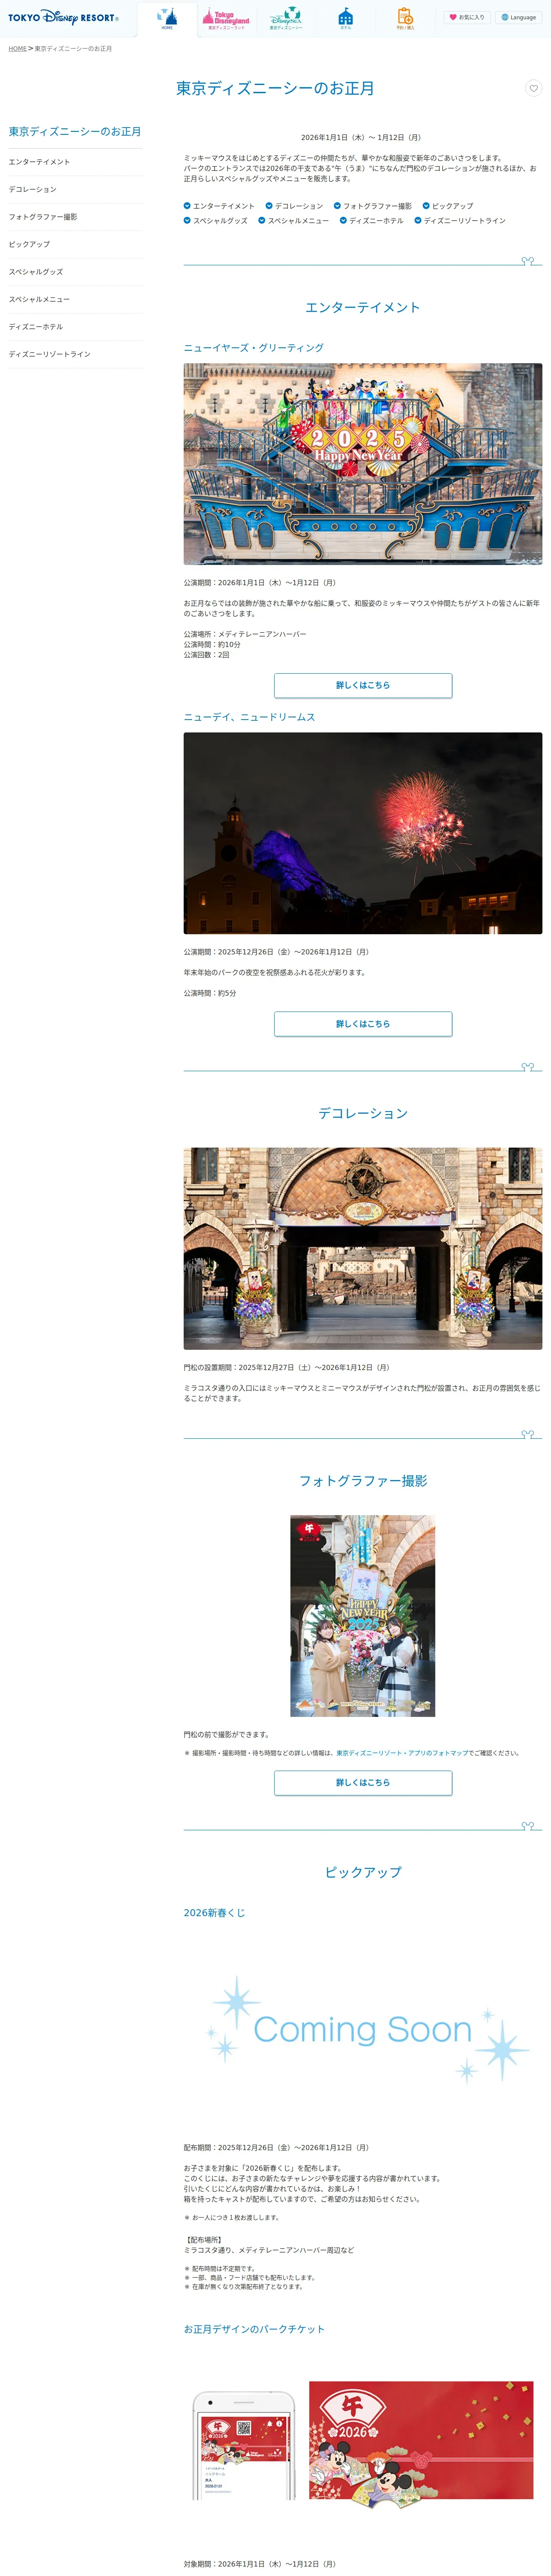Select エンターテイメント in left sidebar

pos(75,162)
